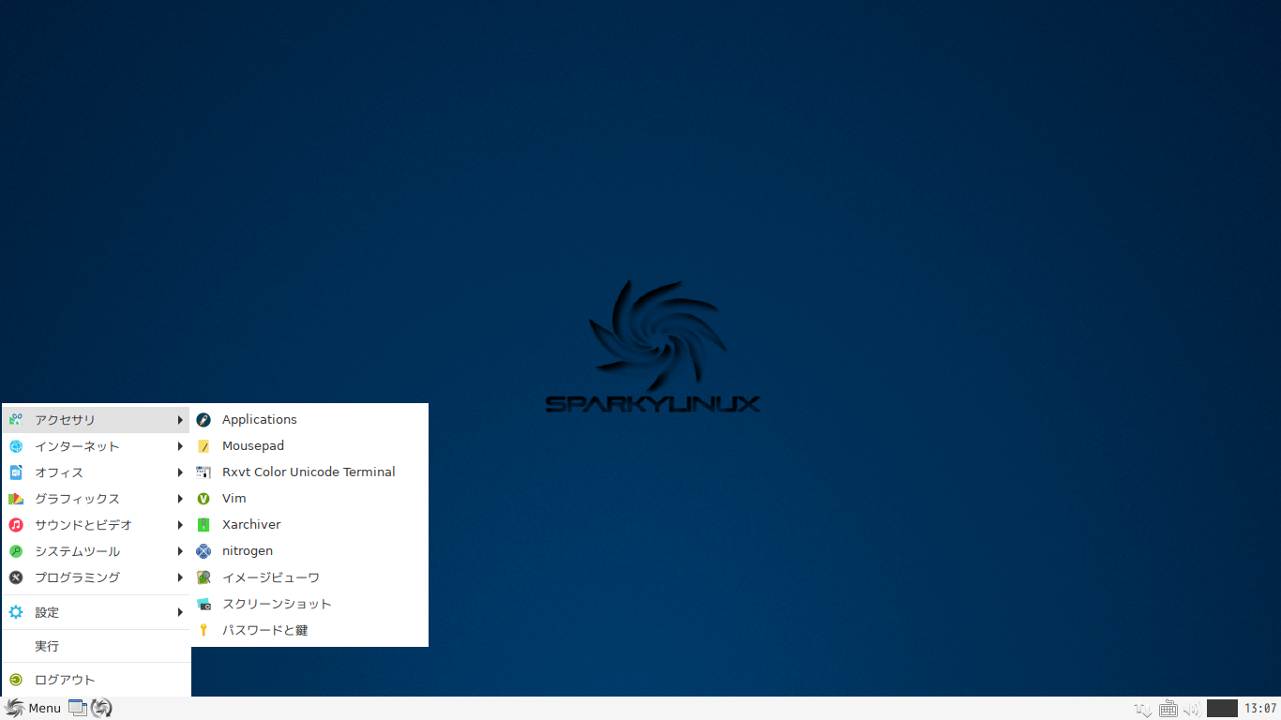Image resolution: width=1281 pixels, height=720 pixels.
Task: Expand the オフィス submenu arrow
Action: point(180,472)
